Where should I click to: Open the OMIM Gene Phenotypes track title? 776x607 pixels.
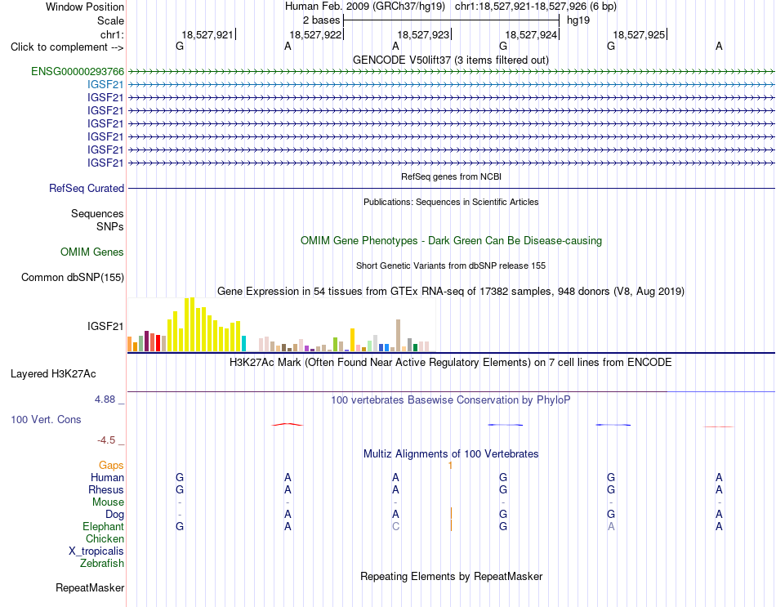(452, 241)
